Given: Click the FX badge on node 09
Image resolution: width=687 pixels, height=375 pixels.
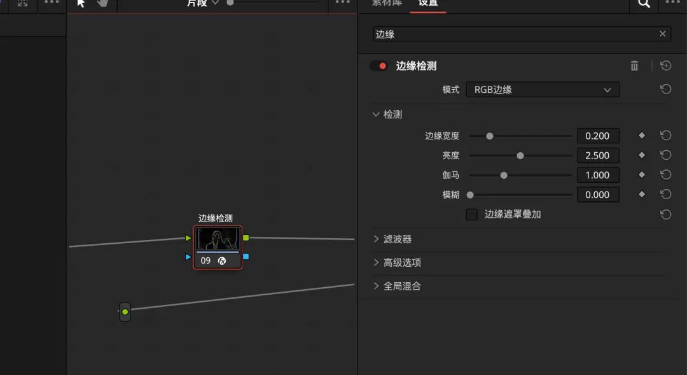Looking at the screenshot, I should pos(222,261).
